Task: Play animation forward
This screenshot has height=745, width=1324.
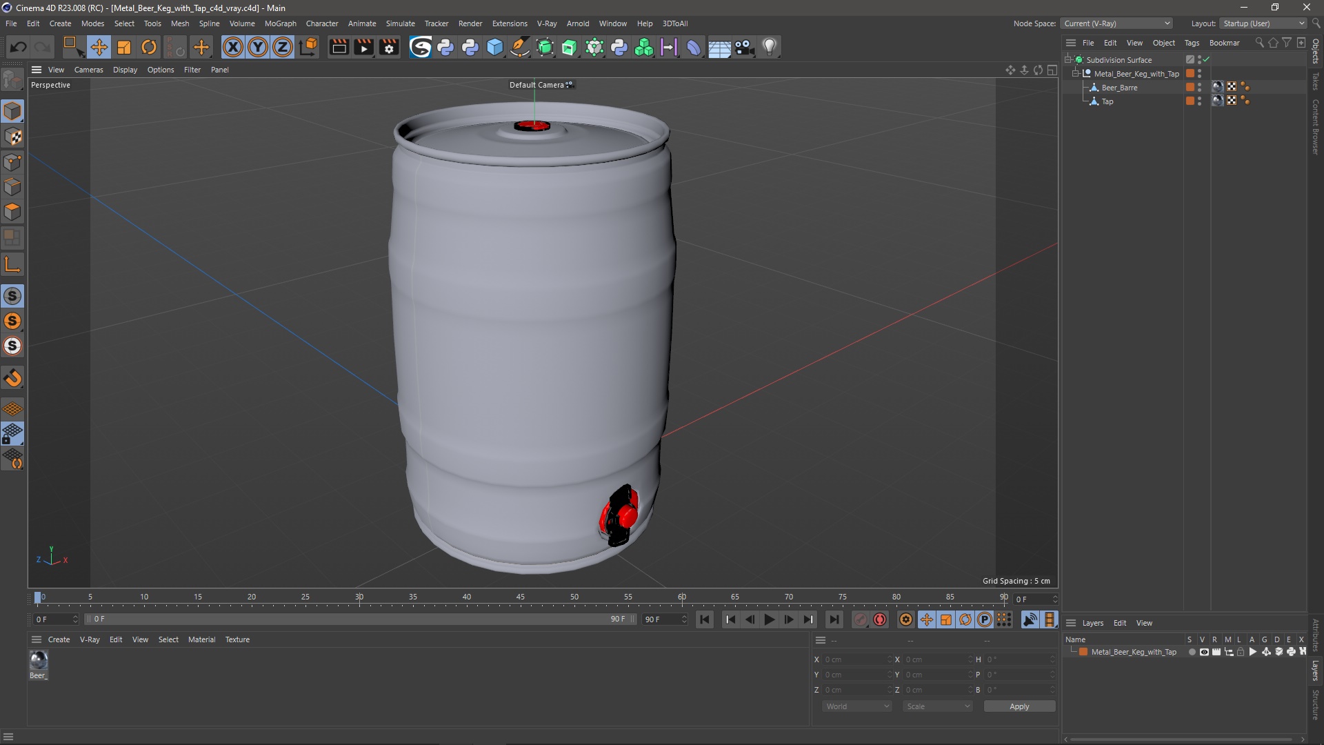Action: (x=769, y=619)
